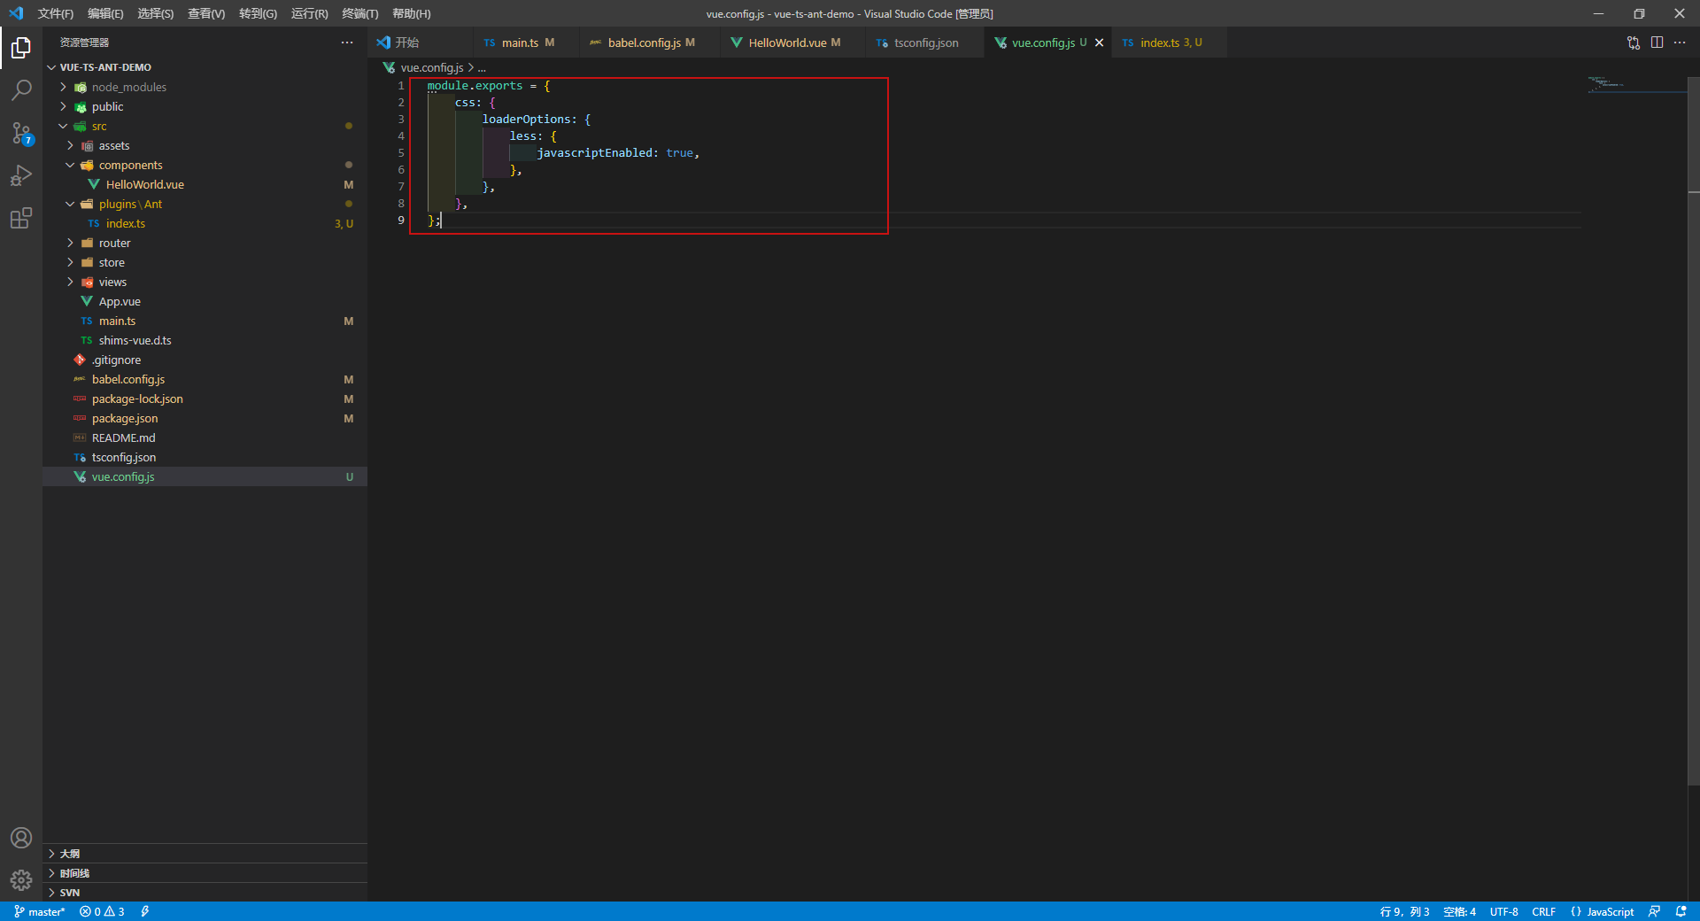Screen dimensions: 1700x921
Task: Open the Search view in activity bar
Action: (21, 89)
